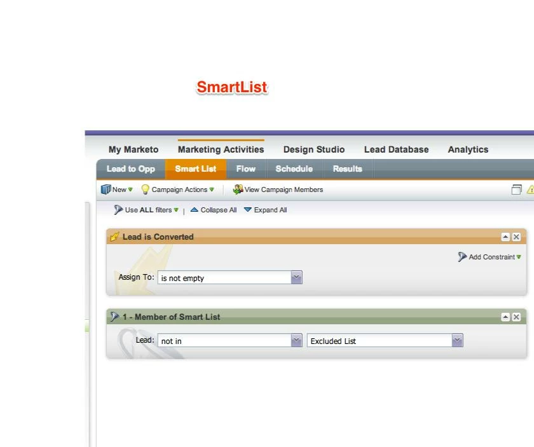The width and height of the screenshot is (534, 447).
Task: Select the Lead to Opp tab
Action: click(131, 169)
